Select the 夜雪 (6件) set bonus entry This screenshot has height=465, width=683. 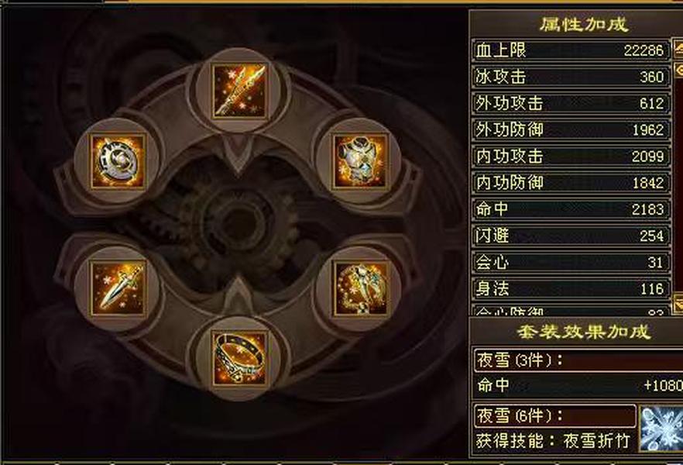click(555, 415)
